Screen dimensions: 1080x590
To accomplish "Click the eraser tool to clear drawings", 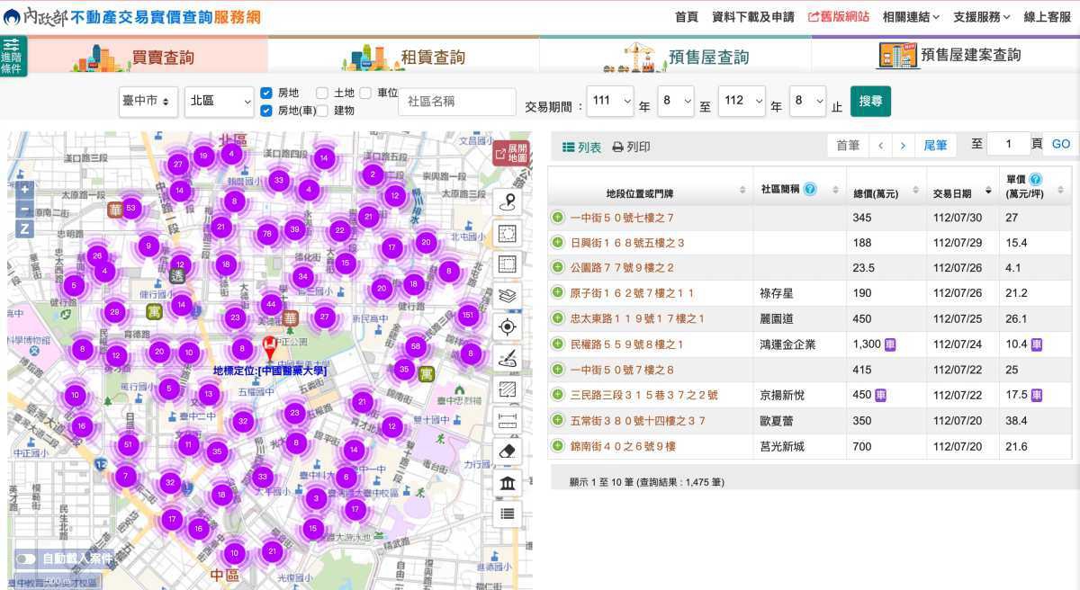I will pos(508,451).
